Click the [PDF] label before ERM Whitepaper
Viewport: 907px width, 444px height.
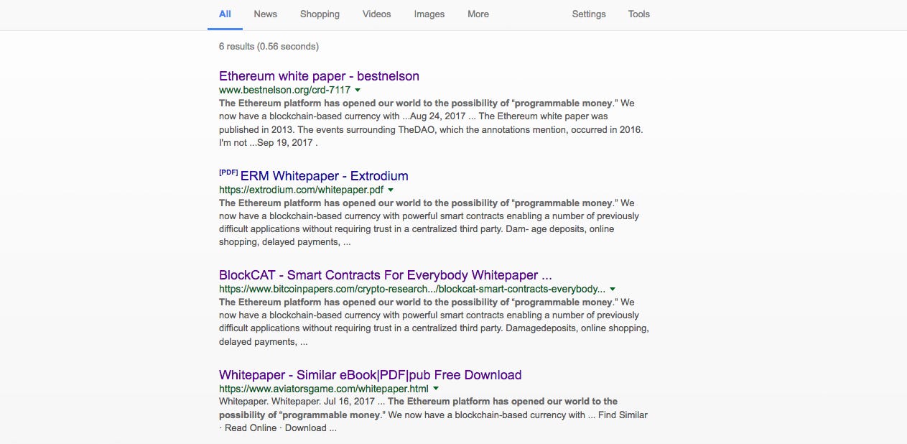pyautogui.click(x=228, y=173)
